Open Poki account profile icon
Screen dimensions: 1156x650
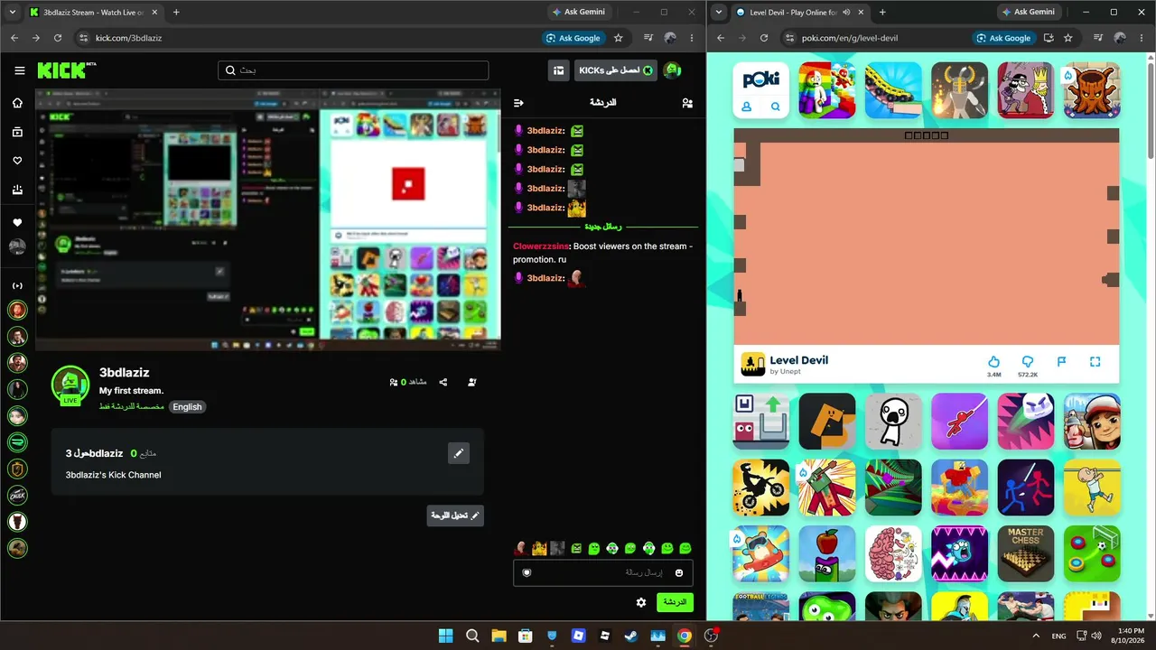tap(747, 107)
